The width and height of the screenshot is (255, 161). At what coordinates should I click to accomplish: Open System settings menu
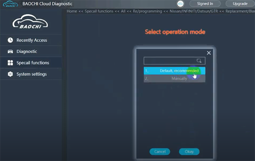31,74
